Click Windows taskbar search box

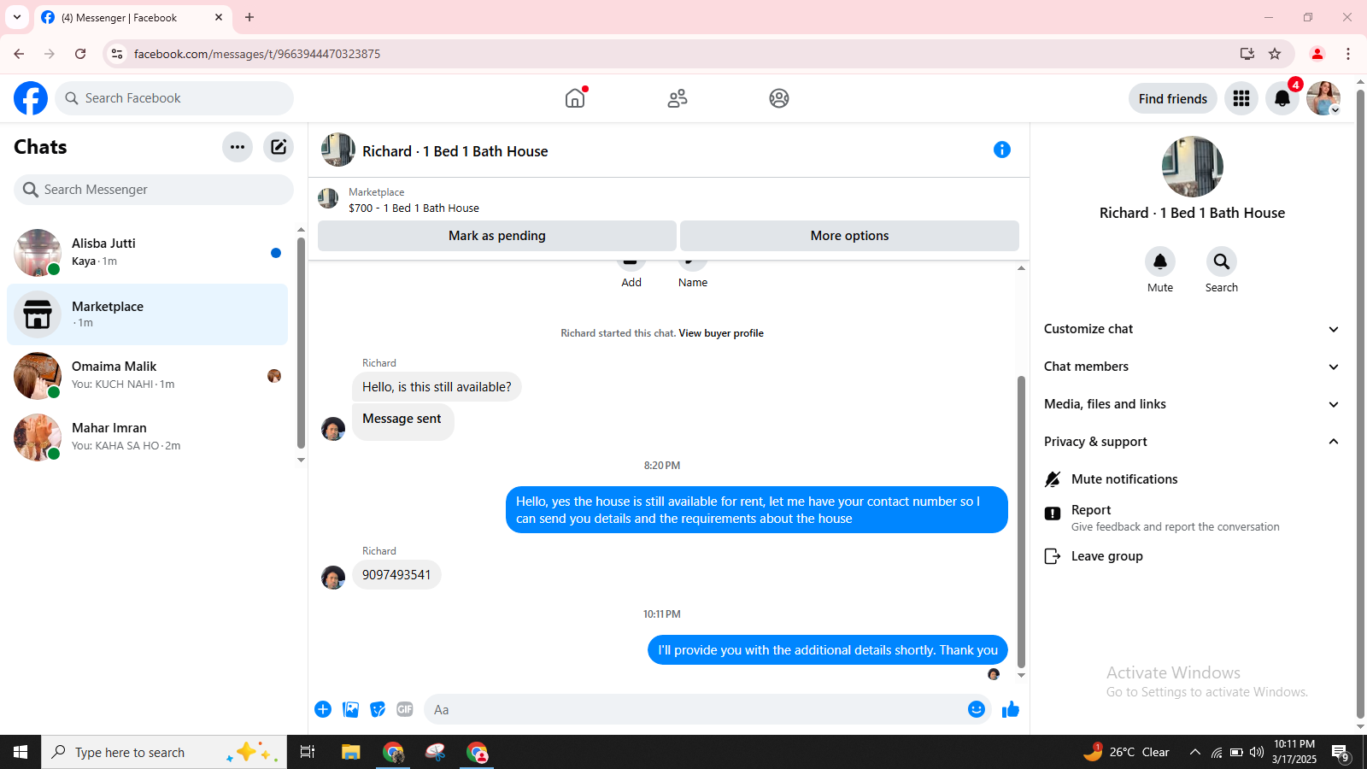[x=164, y=752]
